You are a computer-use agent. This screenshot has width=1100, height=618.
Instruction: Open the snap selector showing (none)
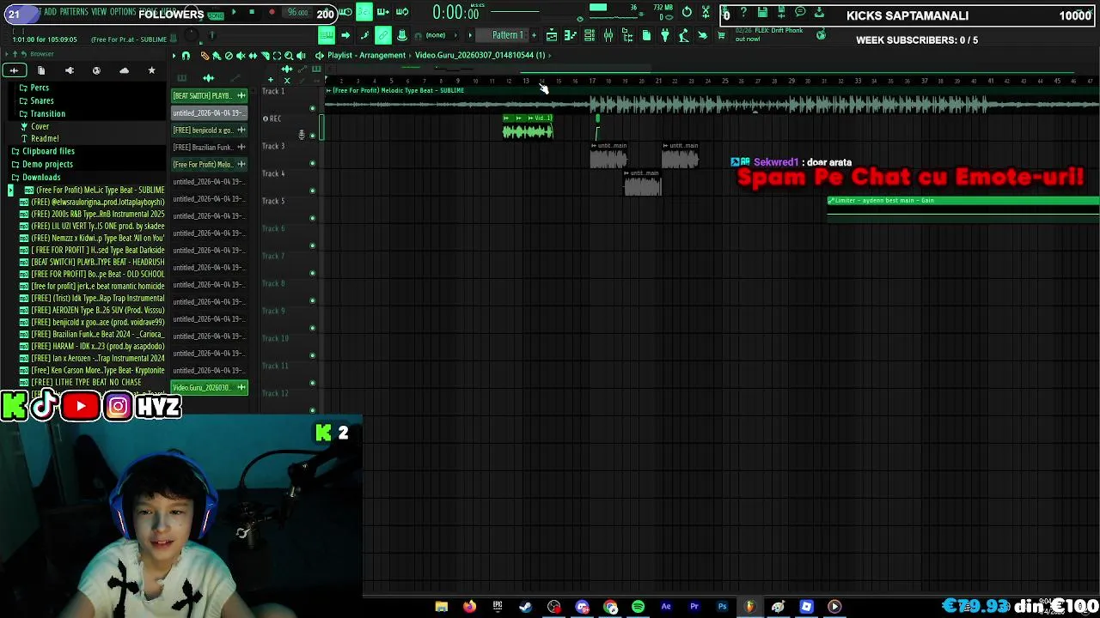click(436, 35)
